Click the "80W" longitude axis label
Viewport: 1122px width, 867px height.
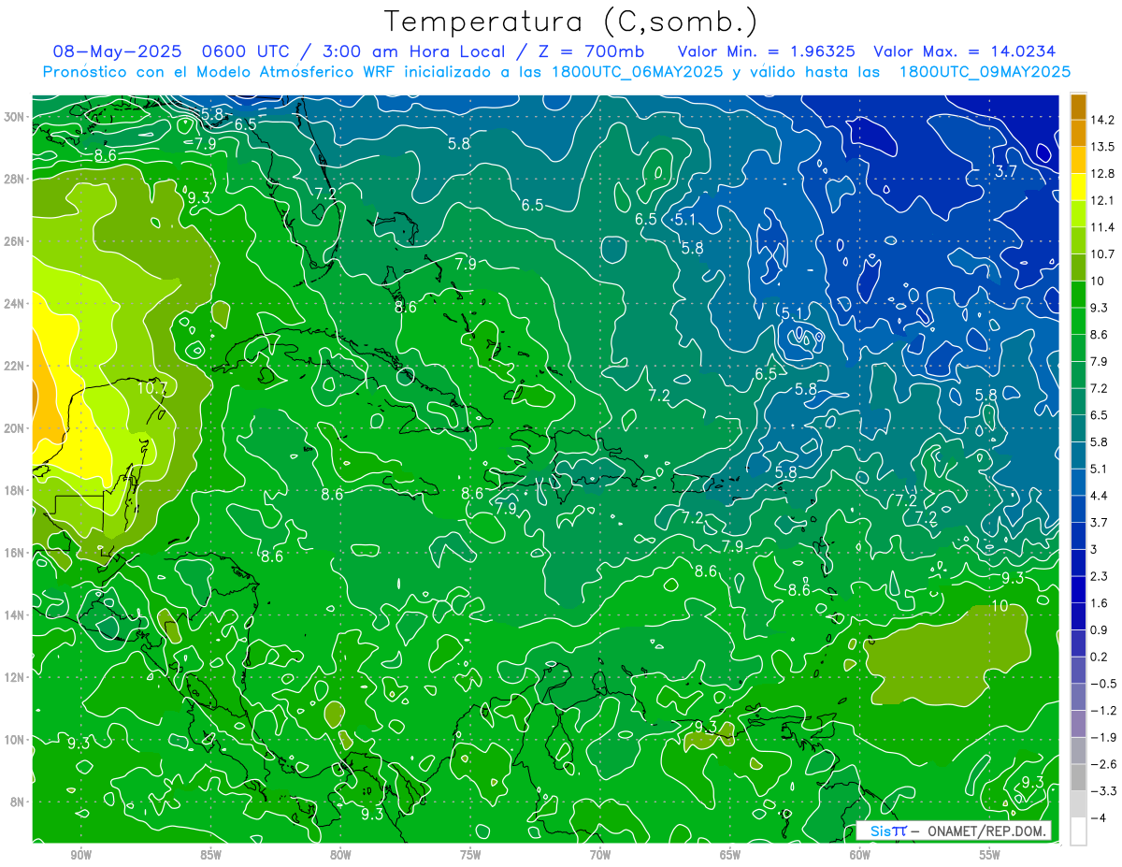click(x=340, y=855)
